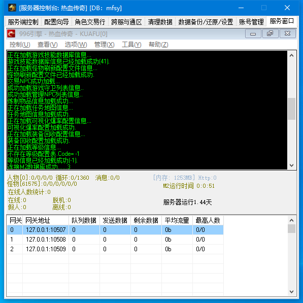Open the 控制(U) menu
Image resolution: width=303 pixels, height=303 pixels.
click(x=20, y=45)
